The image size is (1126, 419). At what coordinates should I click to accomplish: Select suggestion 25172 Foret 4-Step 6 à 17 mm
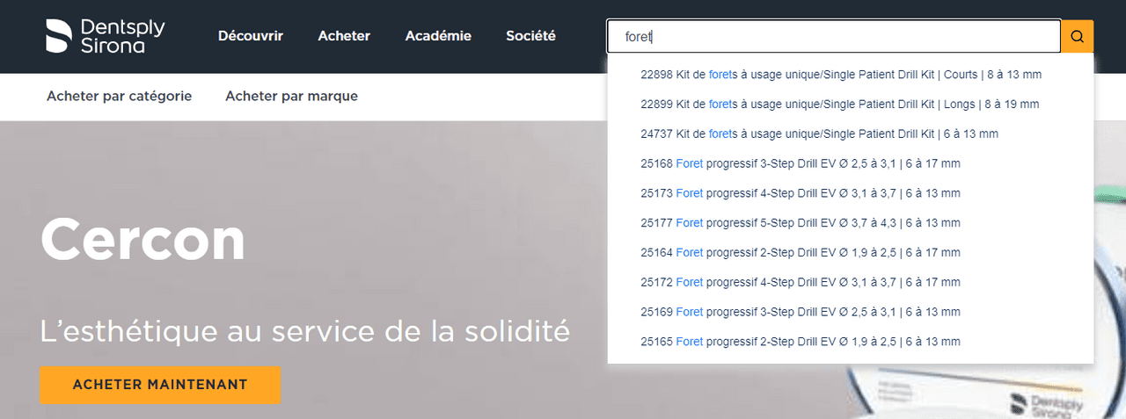[x=801, y=282]
